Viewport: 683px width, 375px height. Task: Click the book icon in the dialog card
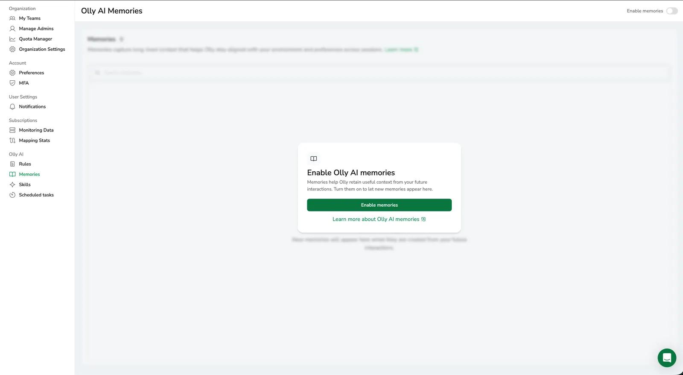tap(314, 158)
